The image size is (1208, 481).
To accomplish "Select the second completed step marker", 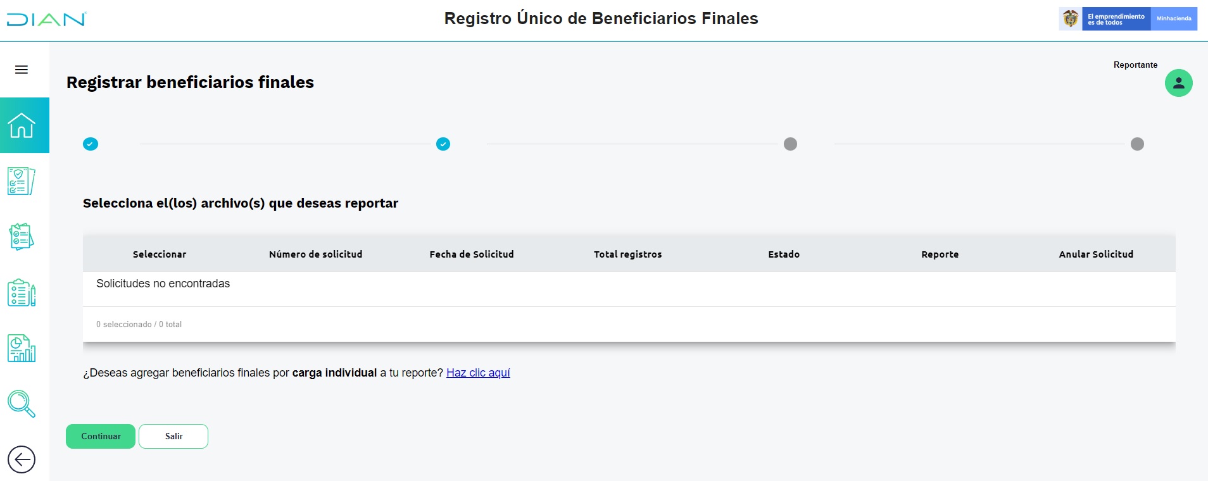I will (443, 144).
